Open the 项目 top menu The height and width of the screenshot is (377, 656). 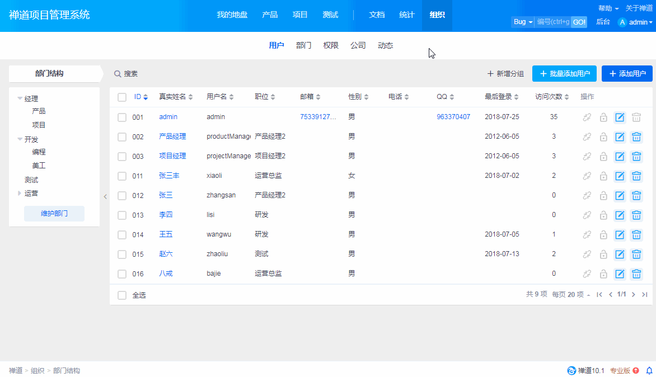tap(300, 15)
